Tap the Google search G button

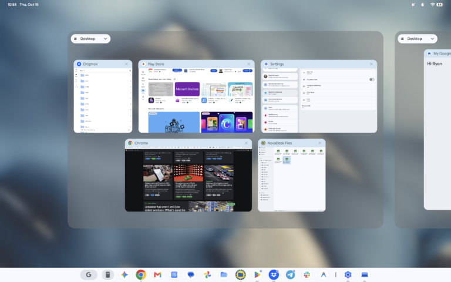click(89, 275)
